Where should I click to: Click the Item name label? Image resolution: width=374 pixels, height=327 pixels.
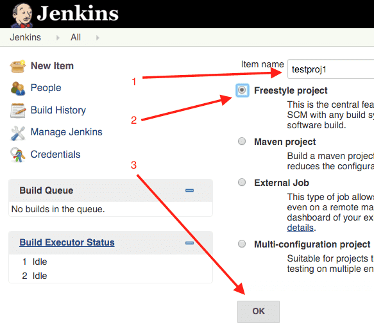(262, 64)
